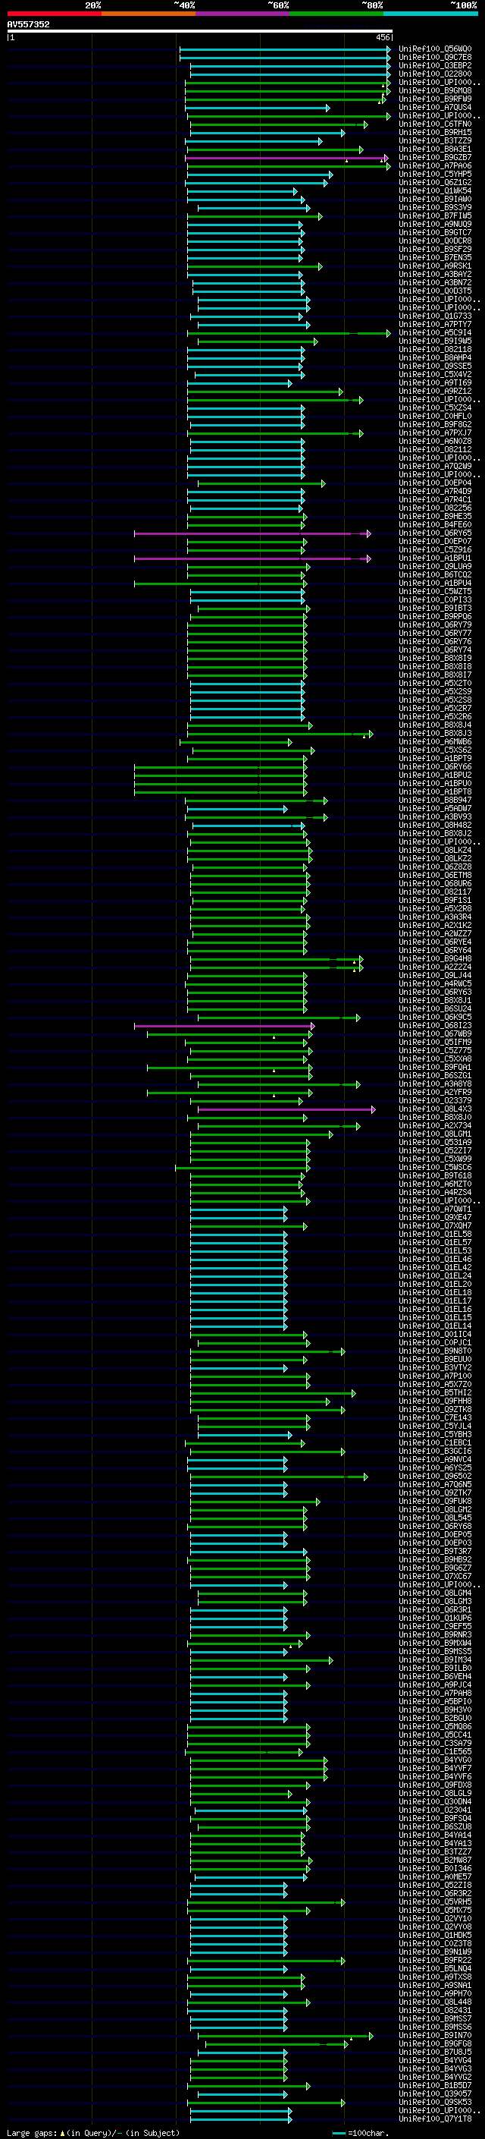Select hit label UniRef100_B1B5D7

(435, 2087)
